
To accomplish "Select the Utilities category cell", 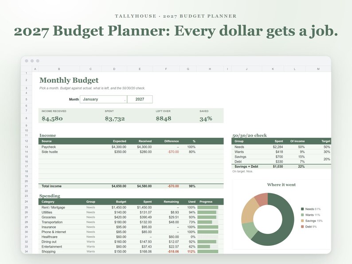I will tap(47, 212).
